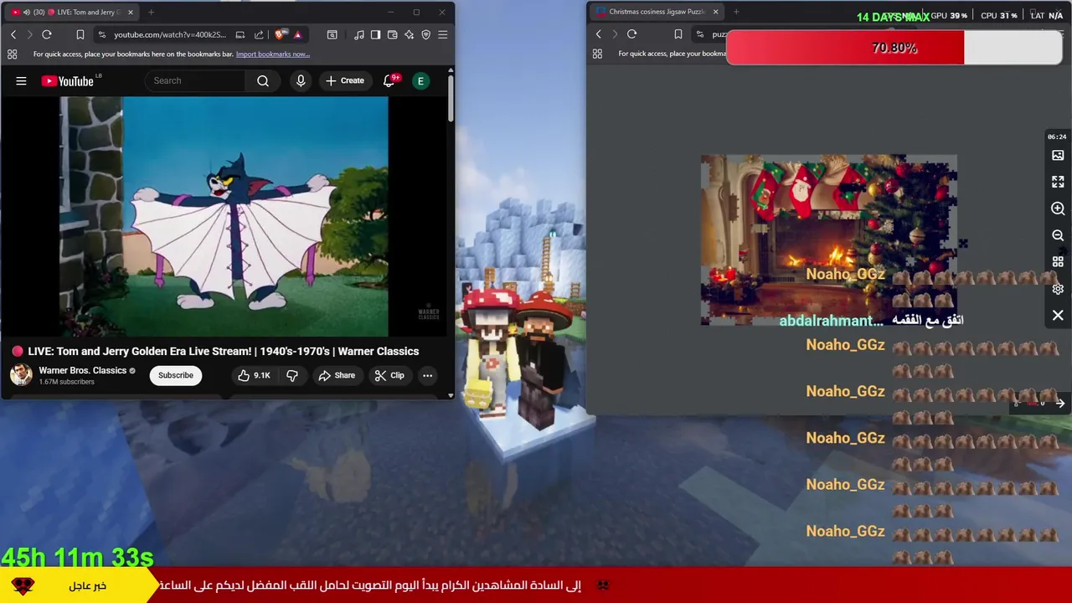Open the Warner Bros. Classics channel avatar

pos(21,374)
